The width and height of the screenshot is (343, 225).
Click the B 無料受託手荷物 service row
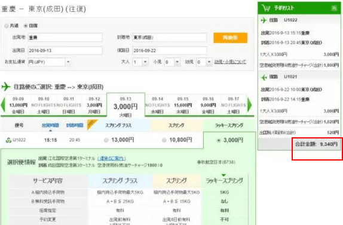[x=48, y=201]
